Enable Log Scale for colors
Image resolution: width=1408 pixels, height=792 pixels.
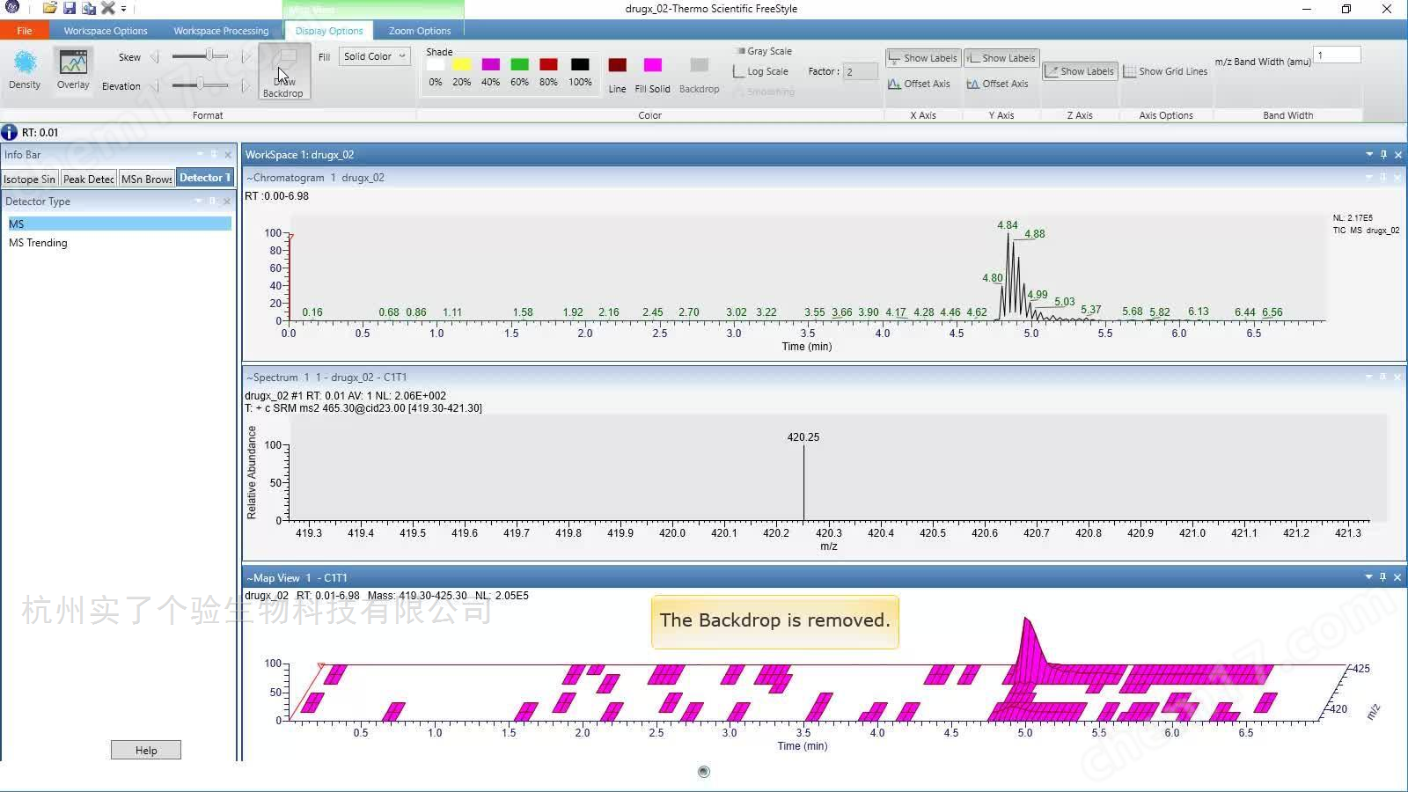[760, 71]
